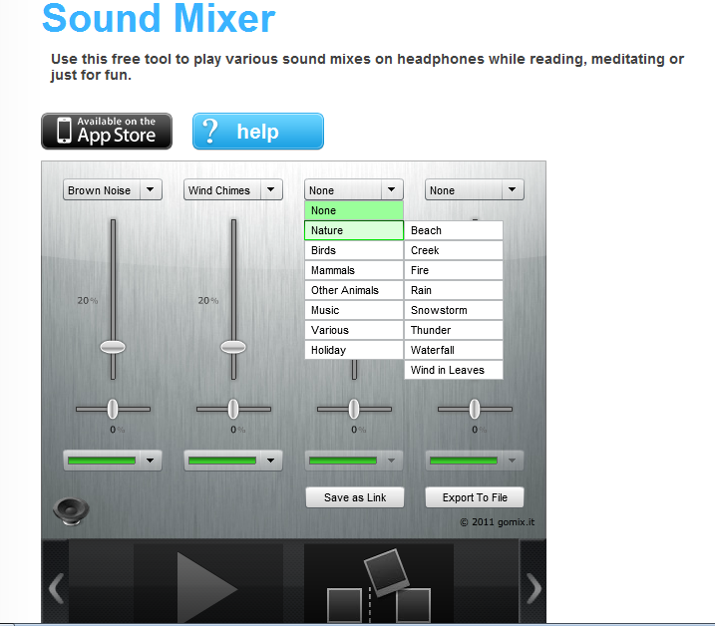Choose Rain from the Nature submenu
Viewport: 715px width, 626px height.
tap(454, 290)
